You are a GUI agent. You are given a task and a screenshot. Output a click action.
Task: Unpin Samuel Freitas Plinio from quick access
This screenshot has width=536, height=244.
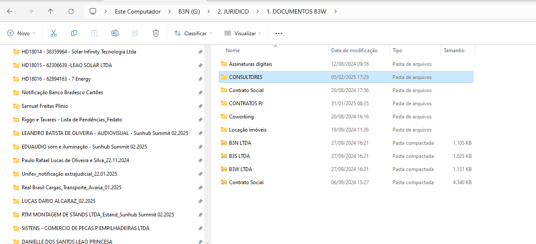coord(200,106)
